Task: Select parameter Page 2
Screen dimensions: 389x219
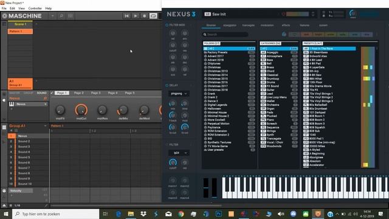Action: pos(79,93)
